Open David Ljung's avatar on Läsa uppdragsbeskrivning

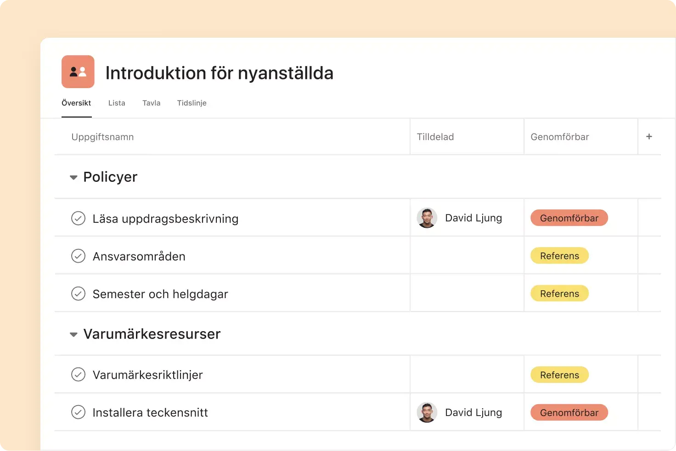coord(427,218)
